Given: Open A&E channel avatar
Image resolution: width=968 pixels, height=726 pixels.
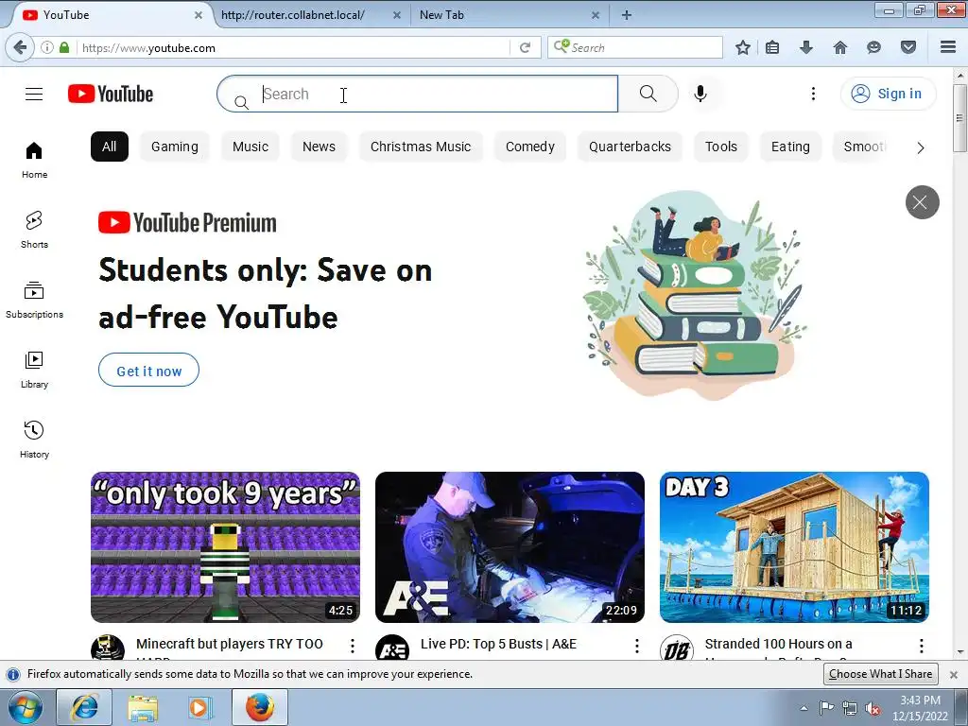Looking at the screenshot, I should [392, 649].
